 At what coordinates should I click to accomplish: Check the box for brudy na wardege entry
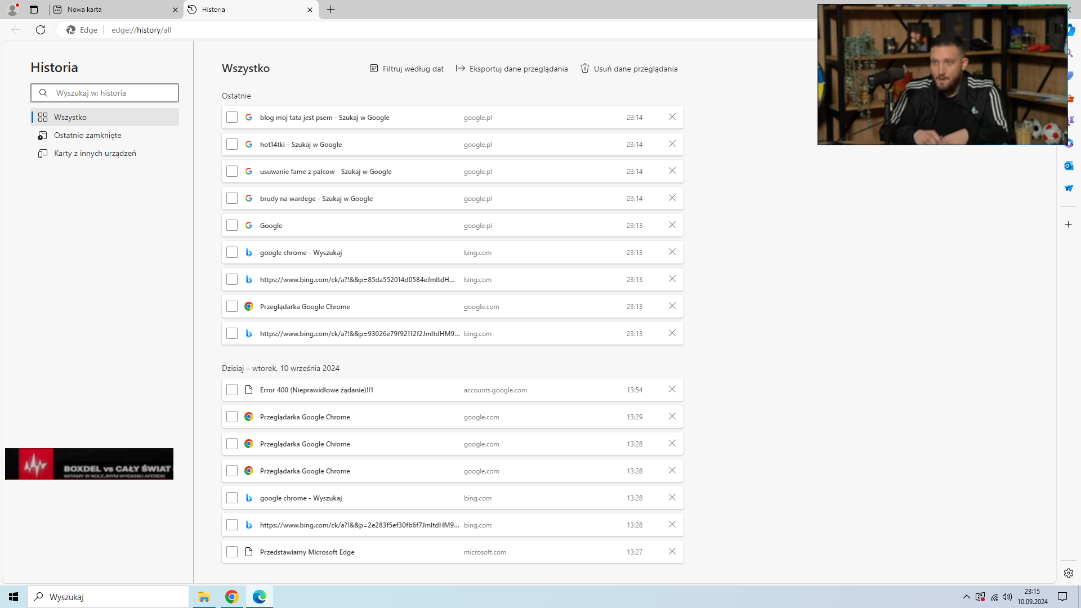232,198
